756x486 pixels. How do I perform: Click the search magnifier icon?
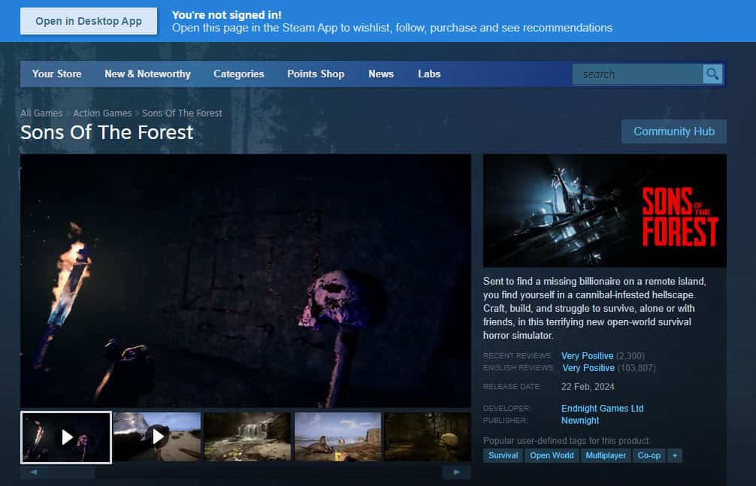point(712,74)
